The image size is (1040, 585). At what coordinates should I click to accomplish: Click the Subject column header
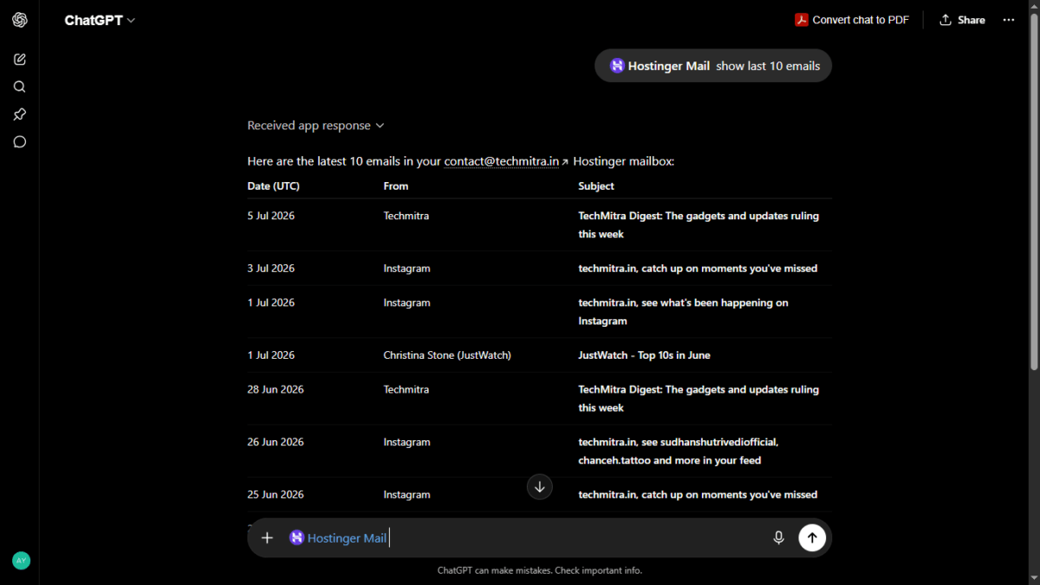(596, 186)
